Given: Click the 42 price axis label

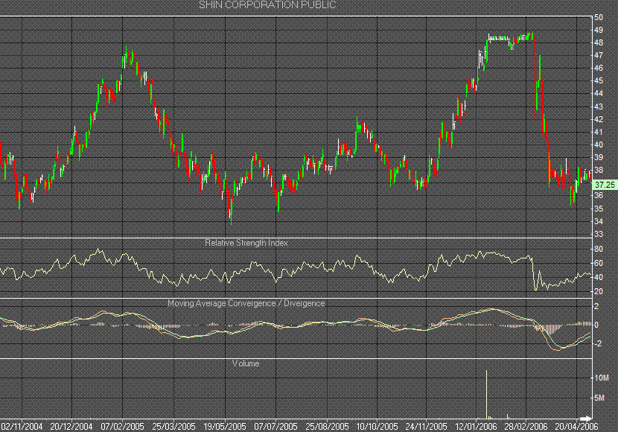Looking at the screenshot, I should pyautogui.click(x=599, y=119).
